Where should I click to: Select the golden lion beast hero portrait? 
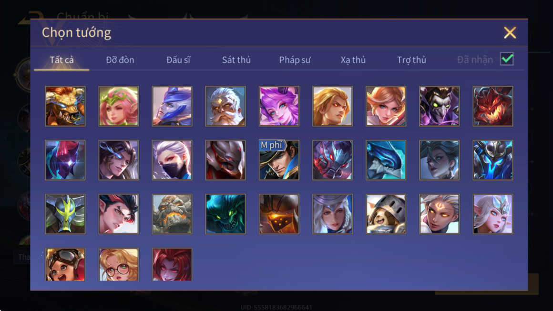[x=65, y=106]
